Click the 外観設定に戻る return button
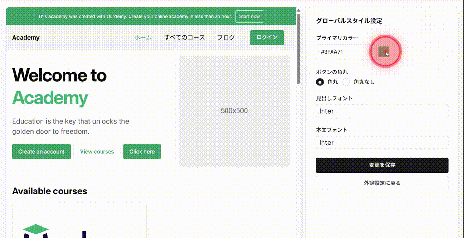This screenshot has height=238, width=464. tap(382, 183)
